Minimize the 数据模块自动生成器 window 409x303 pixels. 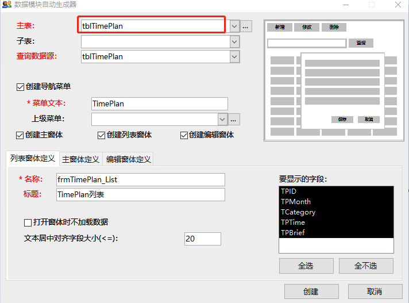click(346, 5)
